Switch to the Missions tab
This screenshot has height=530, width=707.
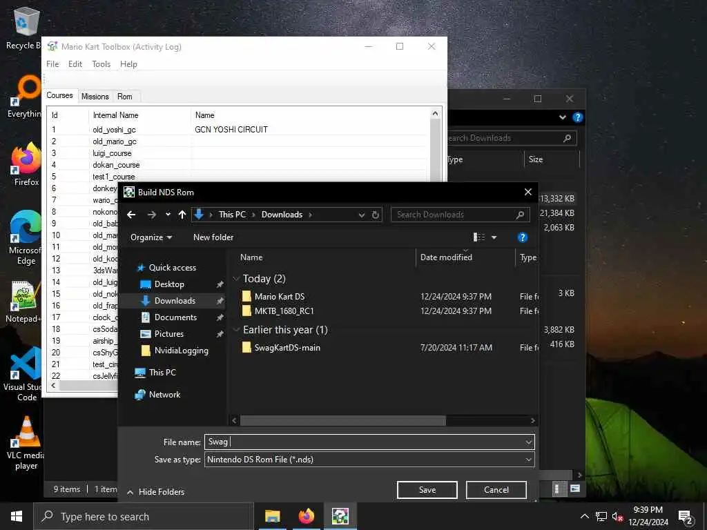[95, 97]
